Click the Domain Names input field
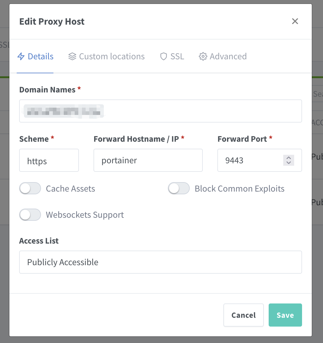Image resolution: width=323 pixels, height=343 pixels. [161, 111]
